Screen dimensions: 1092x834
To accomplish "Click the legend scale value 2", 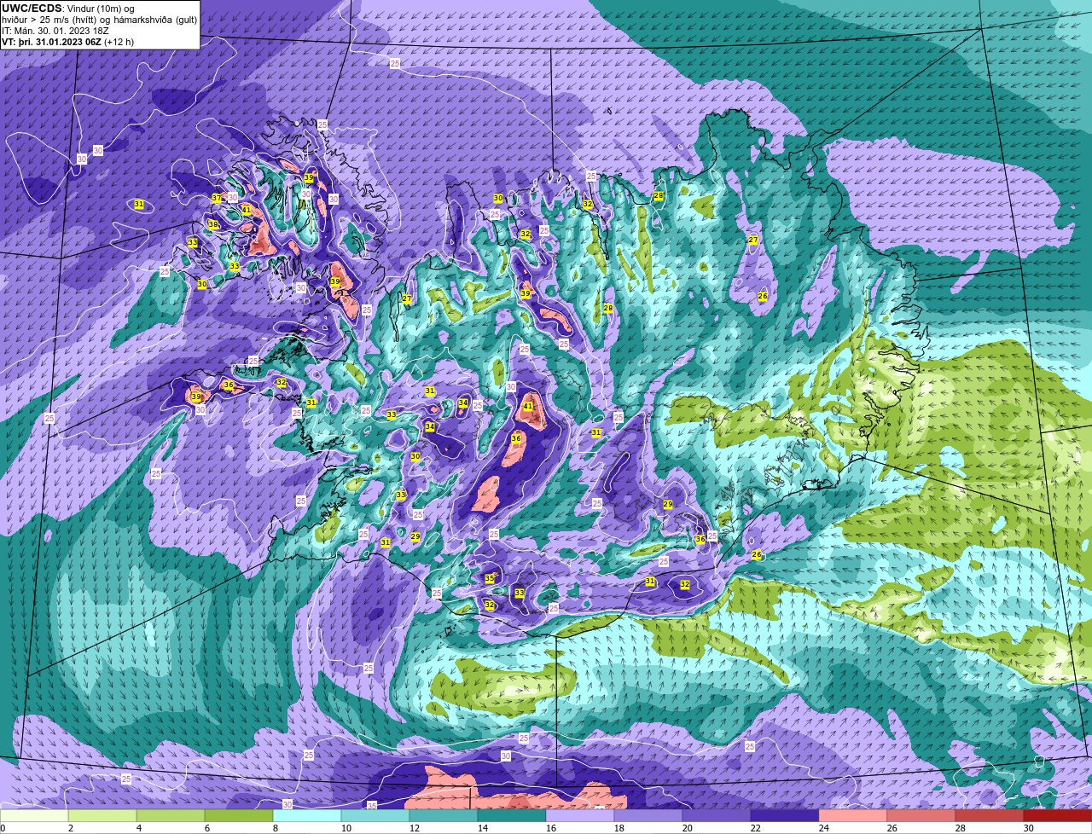I will pyautogui.click(x=70, y=828).
